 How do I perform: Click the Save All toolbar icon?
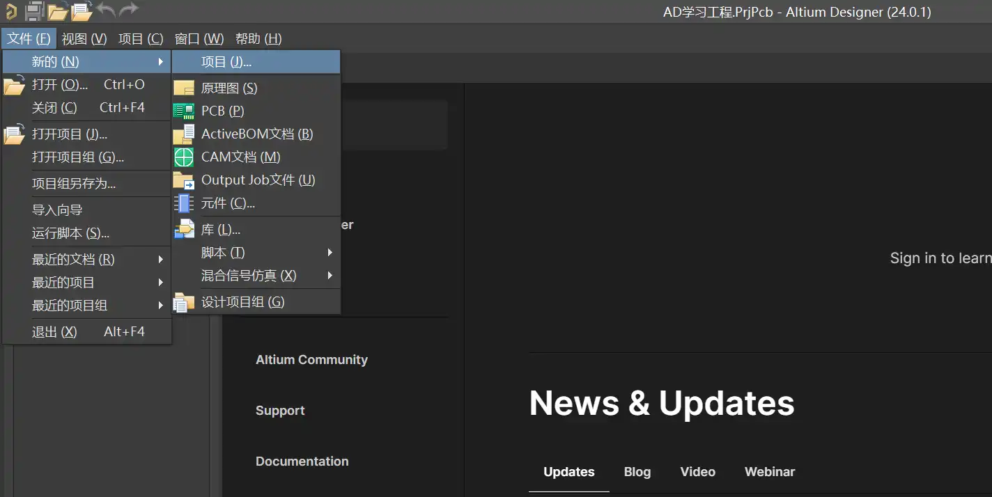(x=34, y=10)
